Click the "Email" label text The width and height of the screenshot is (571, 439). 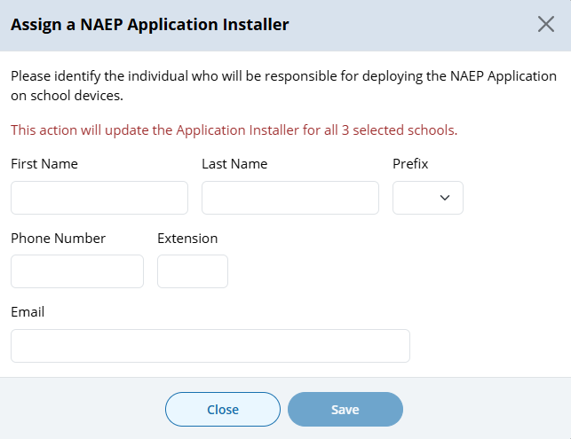point(28,312)
